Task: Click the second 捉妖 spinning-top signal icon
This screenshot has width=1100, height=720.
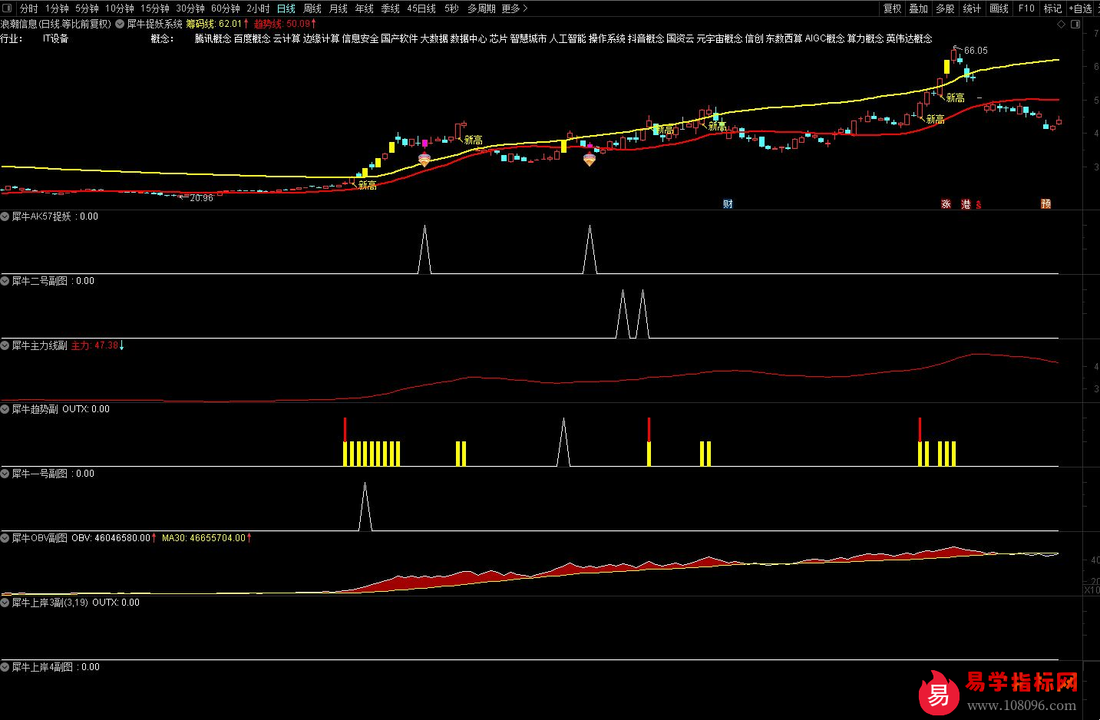Action: click(590, 160)
